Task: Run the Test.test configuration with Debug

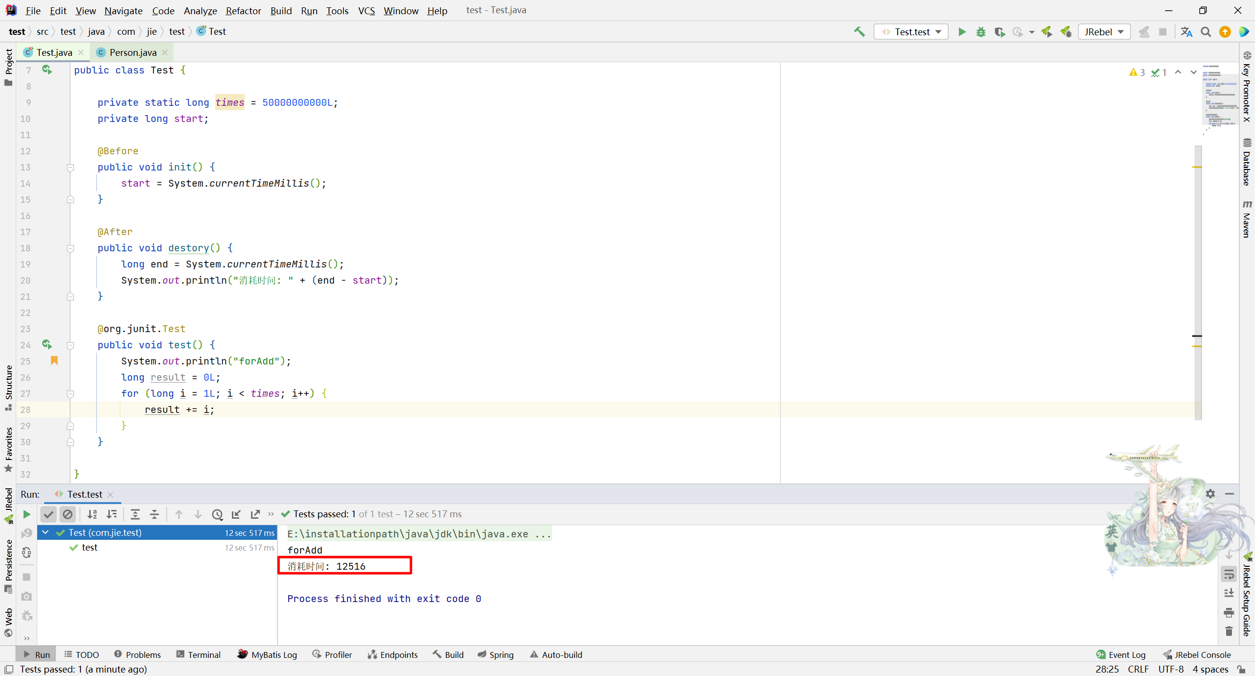Action: click(x=980, y=31)
